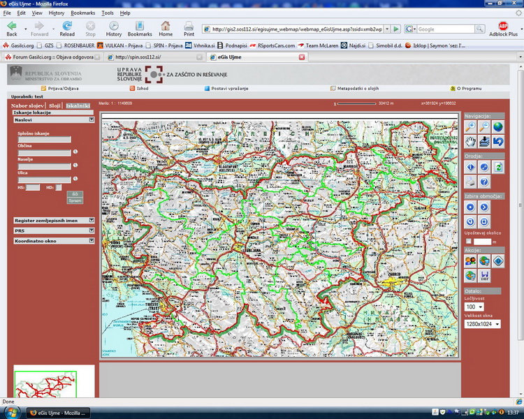Screen dimensions: 524x419
Task: Expand the Register zemljepisnih imen section
Action: pos(91,220)
